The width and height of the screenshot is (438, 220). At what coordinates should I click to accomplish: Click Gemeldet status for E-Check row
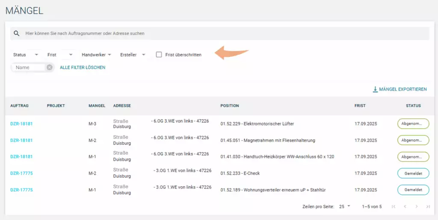[413, 173]
